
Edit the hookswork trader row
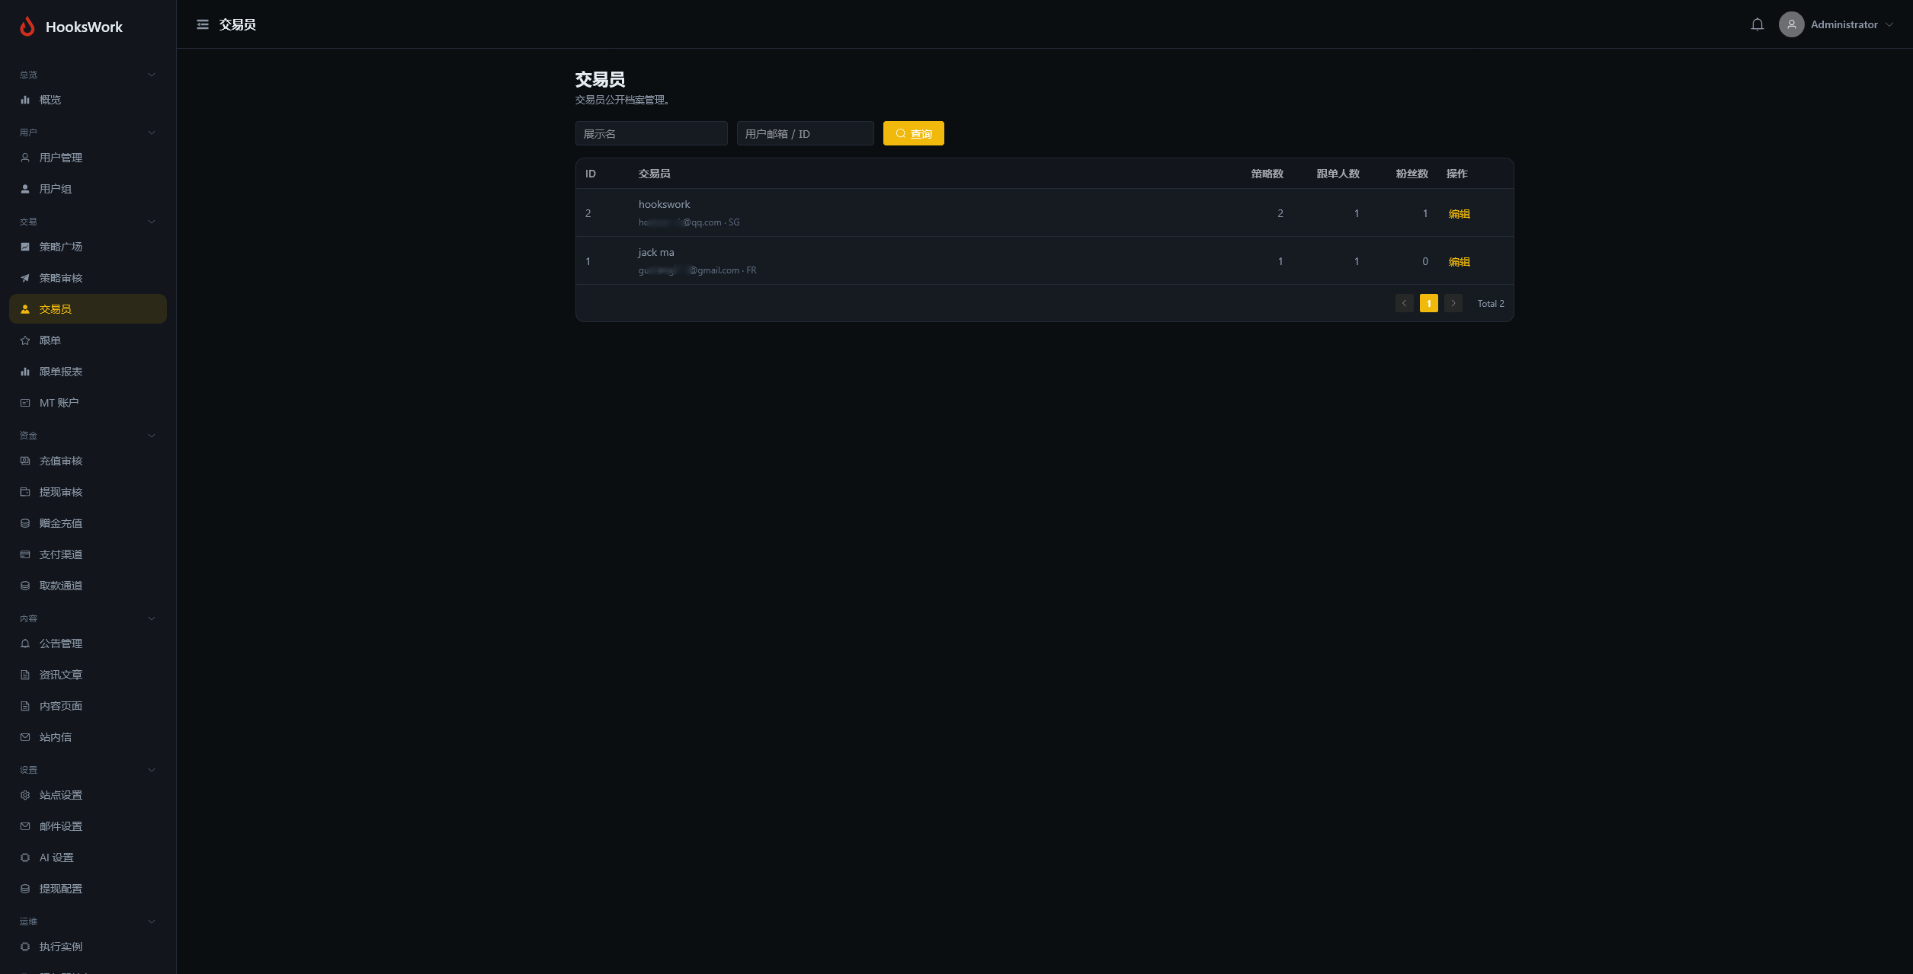(x=1459, y=214)
